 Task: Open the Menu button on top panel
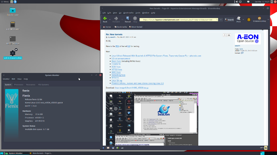coord(5,2)
